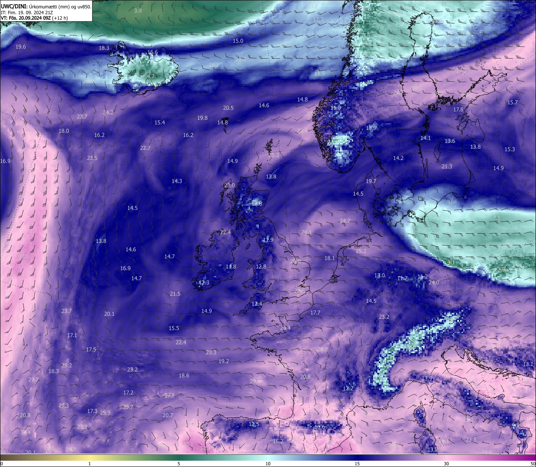
Task: Click the 16.6 value over northern Iceland
Action: coord(153,52)
